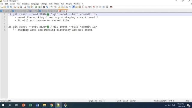Switch to the Undoing changes tab

[48, 11]
